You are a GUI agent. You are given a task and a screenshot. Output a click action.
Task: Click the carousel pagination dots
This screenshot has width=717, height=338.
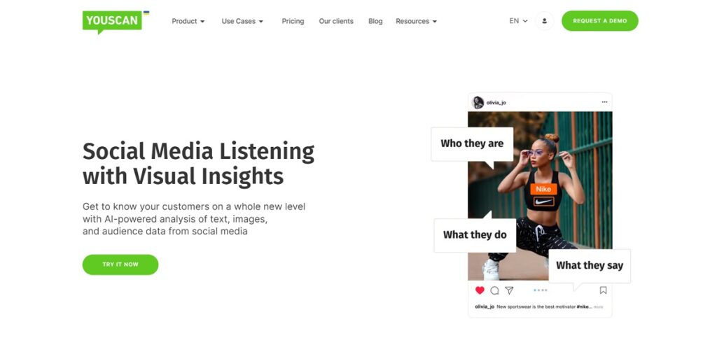coord(540,290)
